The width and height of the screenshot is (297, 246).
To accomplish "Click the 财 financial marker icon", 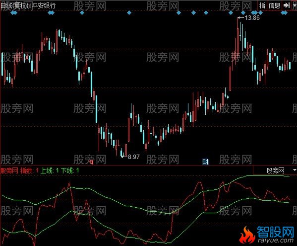I will coord(205,162).
